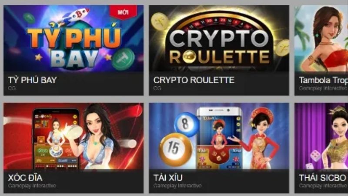Click the green Tether coin icon

[123, 59]
